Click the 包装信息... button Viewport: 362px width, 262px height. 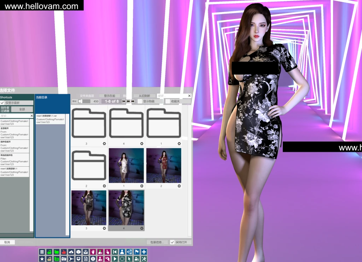[157, 242]
